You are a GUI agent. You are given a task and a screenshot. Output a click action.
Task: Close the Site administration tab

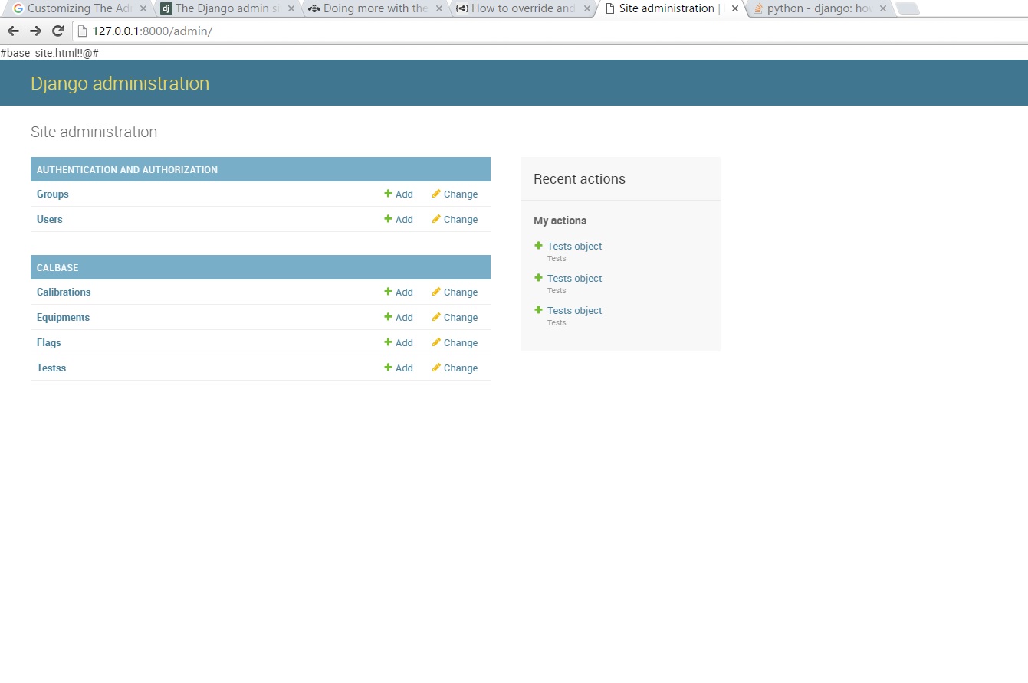pos(734,9)
